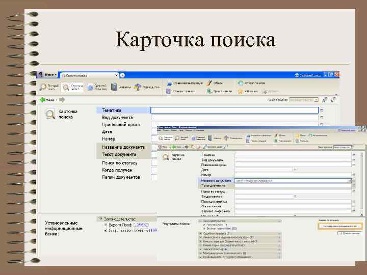Viewport: 367px width, 275px height.
Task: Open Меню button in front window toolbar
Action: click(164, 147)
